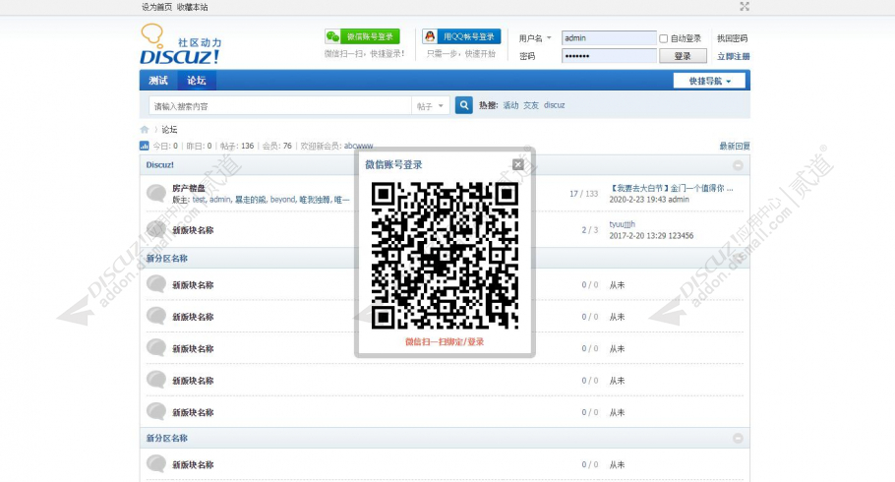Viewport: 895px width, 482px height.
Task: Click the home icon in breadcrumb
Action: (145, 130)
